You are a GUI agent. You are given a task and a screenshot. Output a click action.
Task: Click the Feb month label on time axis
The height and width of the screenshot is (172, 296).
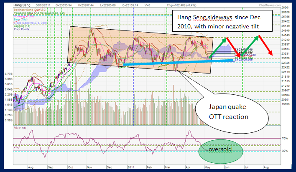click(x=149, y=167)
